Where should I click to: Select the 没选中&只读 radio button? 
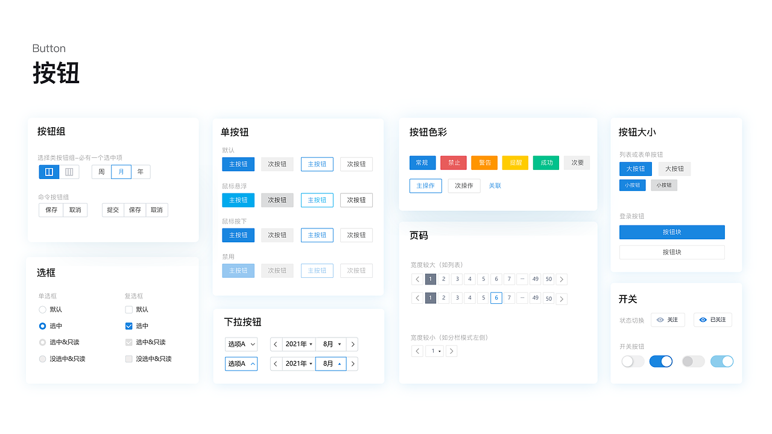point(42,359)
